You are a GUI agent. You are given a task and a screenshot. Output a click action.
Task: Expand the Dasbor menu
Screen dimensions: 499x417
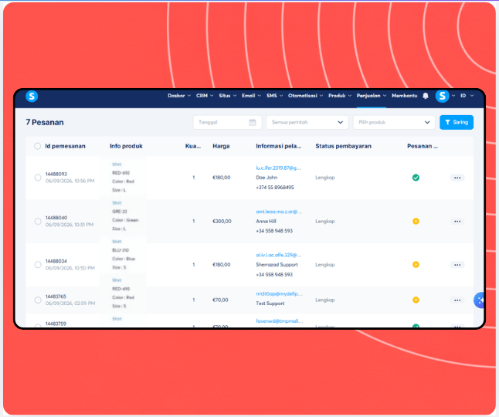pyautogui.click(x=179, y=96)
